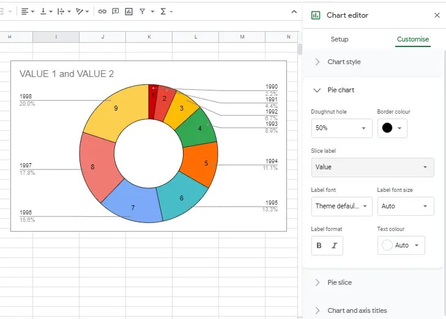The height and width of the screenshot is (319, 446).
Task: Collapse the Pie chart section
Action: coord(373,90)
